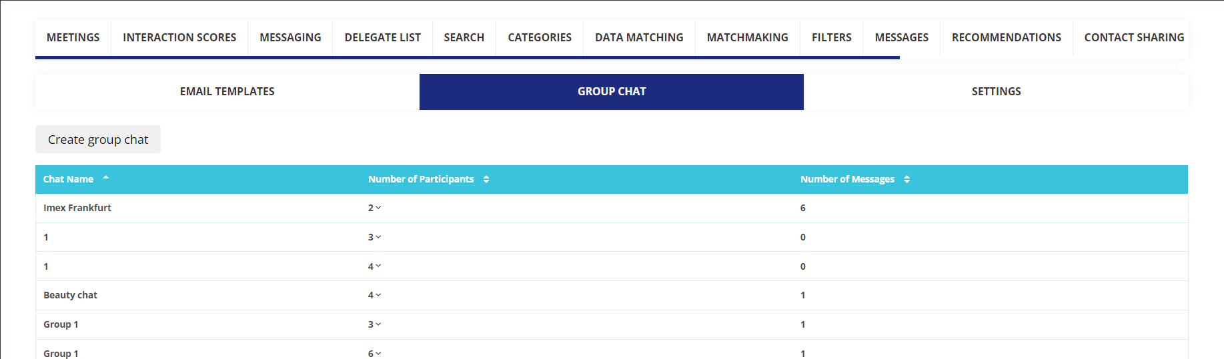Open the 3-participant dropdown of chat "1"
This screenshot has width=1224, height=359.
coord(378,237)
